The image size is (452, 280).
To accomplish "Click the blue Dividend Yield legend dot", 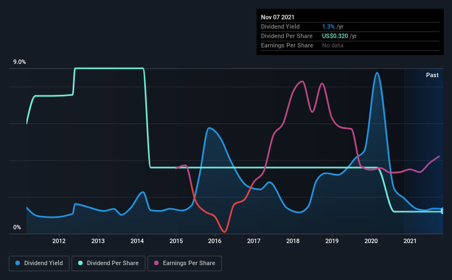I will 18,263.
